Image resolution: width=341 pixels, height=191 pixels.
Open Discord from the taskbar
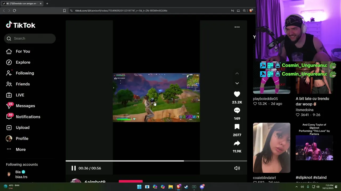coord(202,187)
